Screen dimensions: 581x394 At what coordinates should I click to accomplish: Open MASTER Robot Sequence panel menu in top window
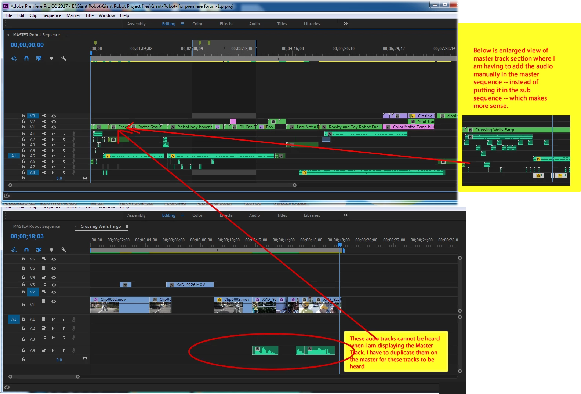coord(65,35)
